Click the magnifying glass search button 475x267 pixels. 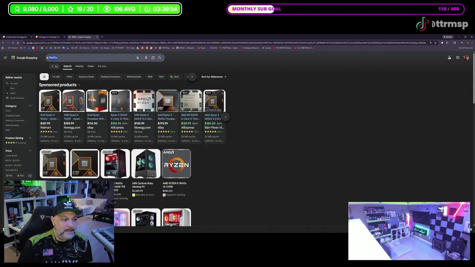pyautogui.click(x=160, y=57)
